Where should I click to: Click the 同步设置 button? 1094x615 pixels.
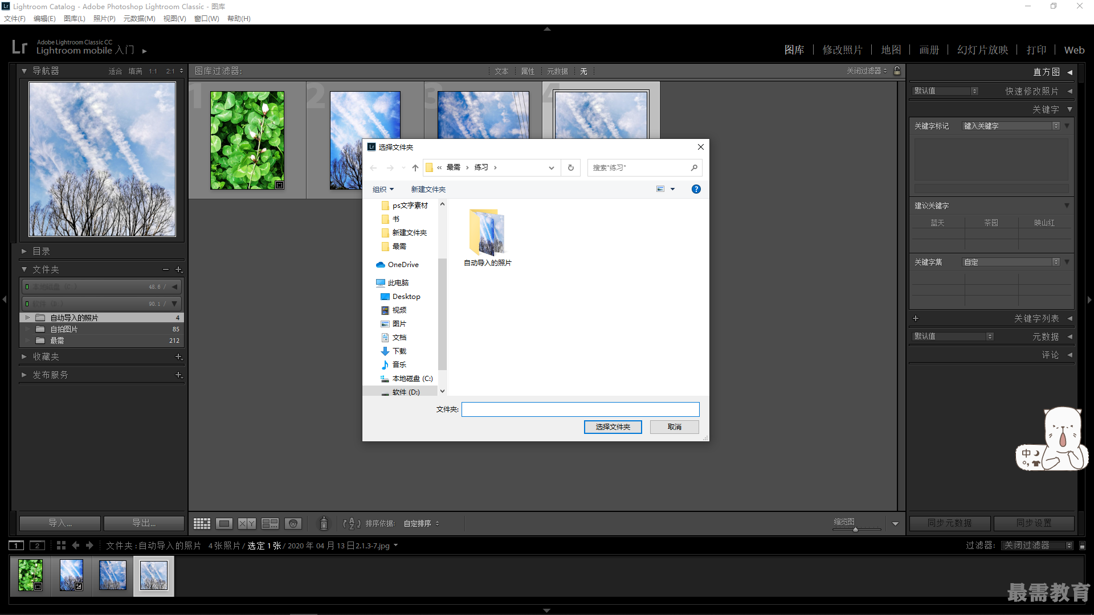tap(1034, 523)
